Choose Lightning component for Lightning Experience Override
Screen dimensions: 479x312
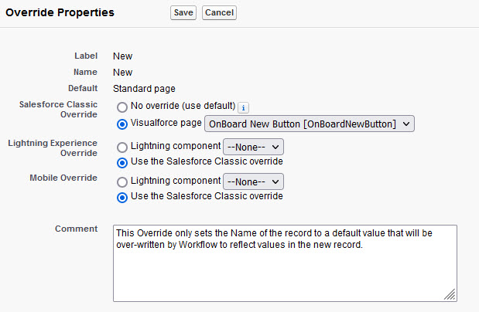(x=121, y=147)
